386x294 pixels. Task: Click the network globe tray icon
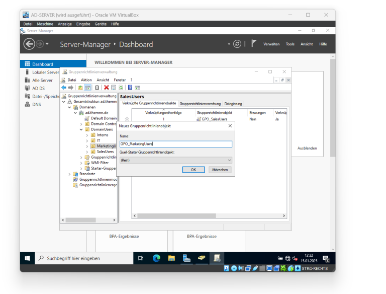tap(287, 258)
